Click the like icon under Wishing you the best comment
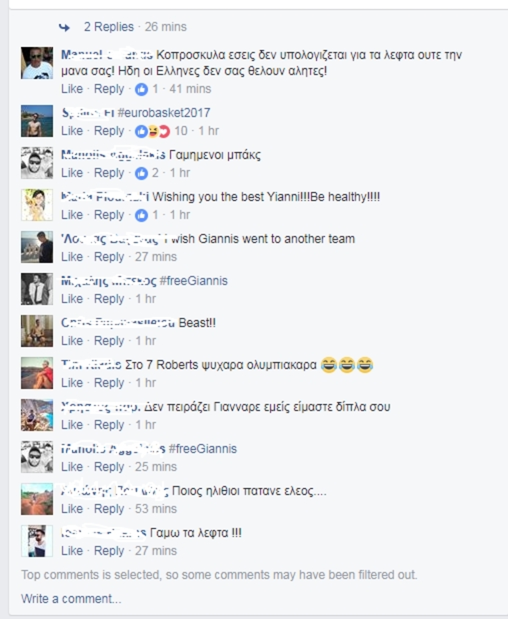 141,215
